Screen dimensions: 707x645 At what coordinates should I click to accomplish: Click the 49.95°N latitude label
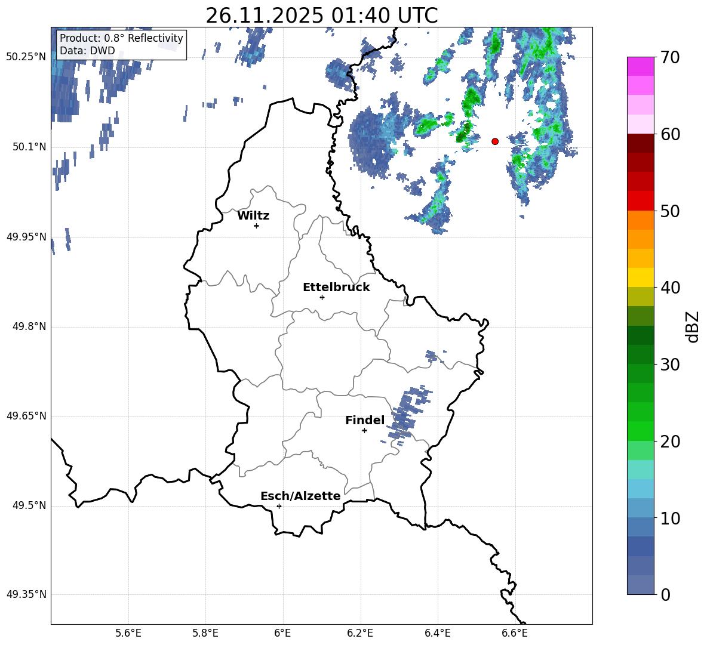point(26,236)
